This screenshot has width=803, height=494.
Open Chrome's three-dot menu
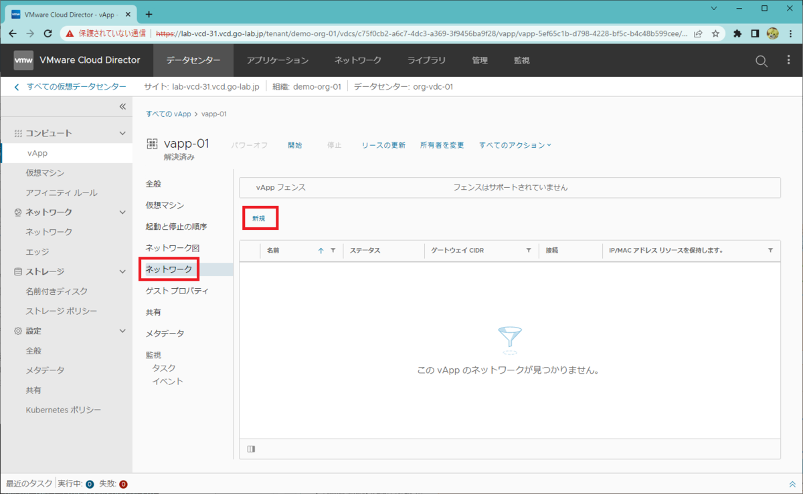791,33
